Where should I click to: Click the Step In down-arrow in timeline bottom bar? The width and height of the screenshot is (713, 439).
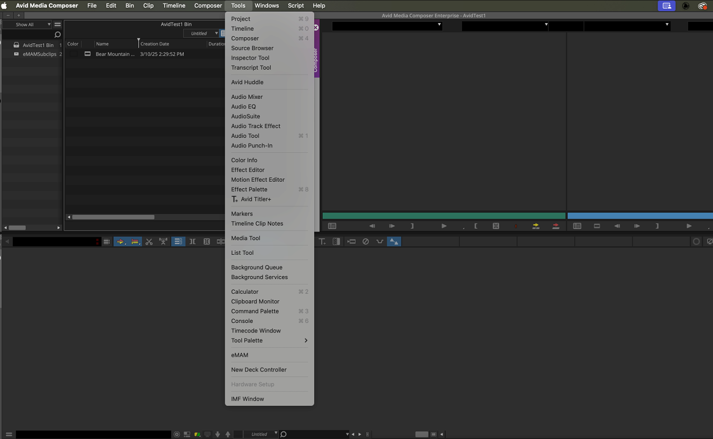pyautogui.click(x=218, y=434)
